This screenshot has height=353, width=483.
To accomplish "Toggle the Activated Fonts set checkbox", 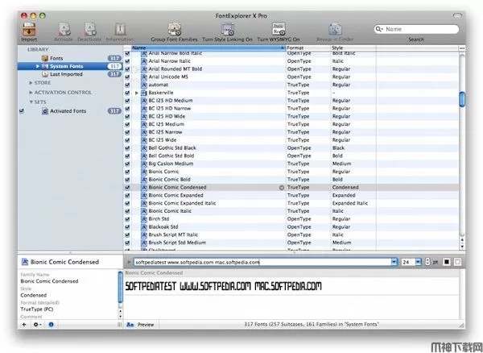I will (x=22, y=111).
